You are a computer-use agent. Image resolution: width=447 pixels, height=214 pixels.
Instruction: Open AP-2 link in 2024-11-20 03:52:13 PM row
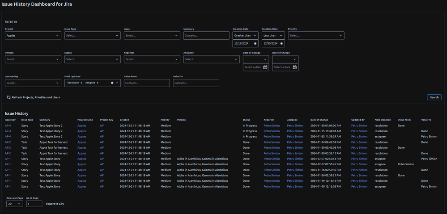click(x=8, y=153)
